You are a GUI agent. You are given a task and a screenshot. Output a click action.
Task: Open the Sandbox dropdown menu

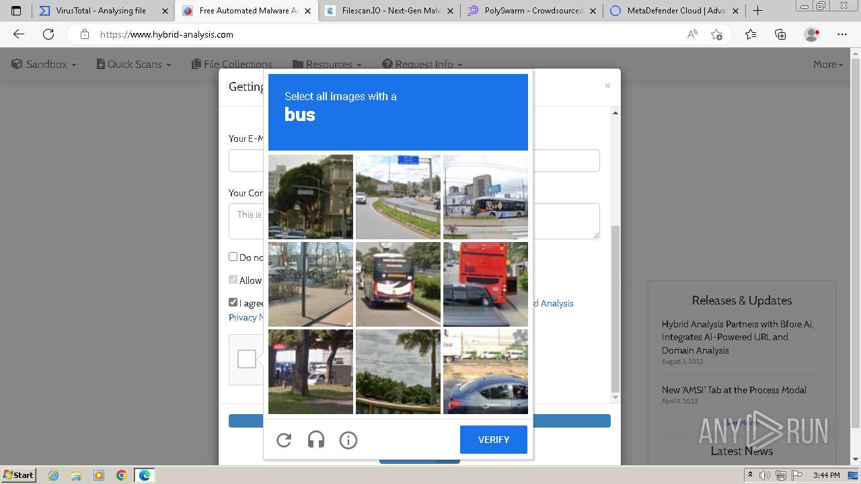coord(44,65)
